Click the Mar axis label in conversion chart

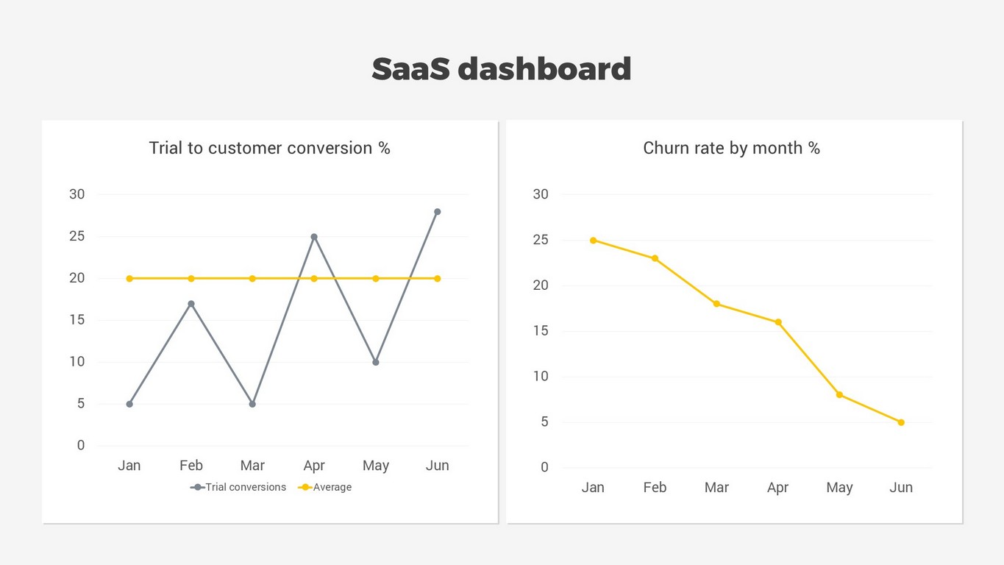252,466
